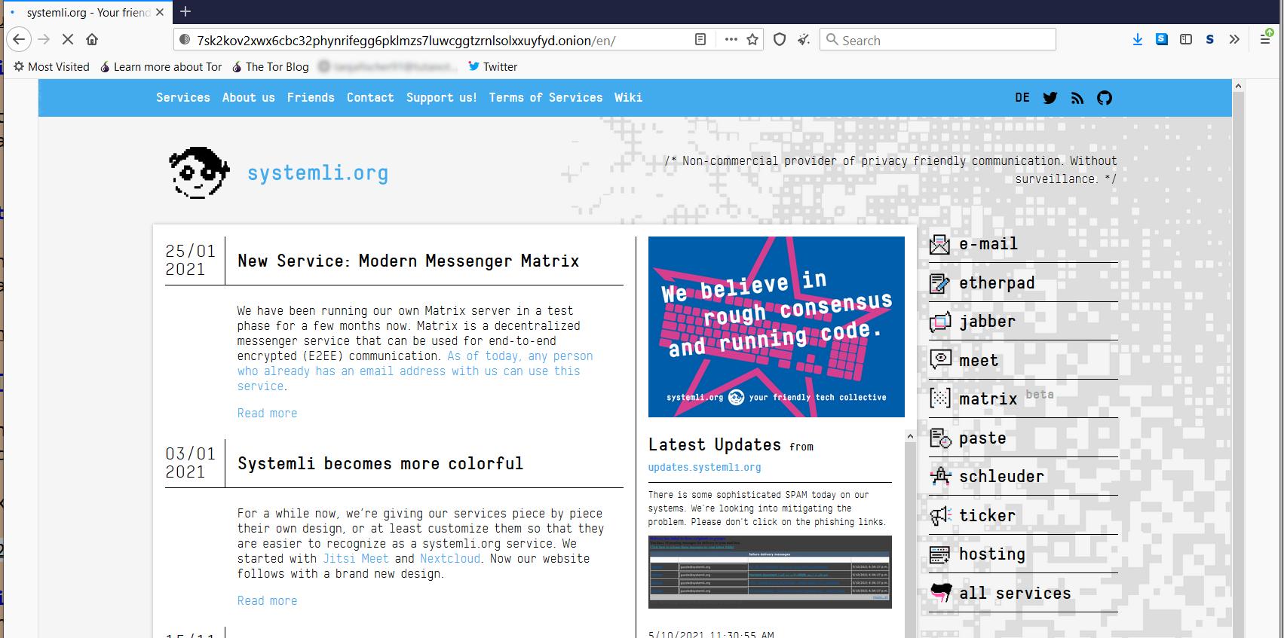Image resolution: width=1284 pixels, height=638 pixels.
Task: Open the Friends menu item
Action: (x=311, y=97)
